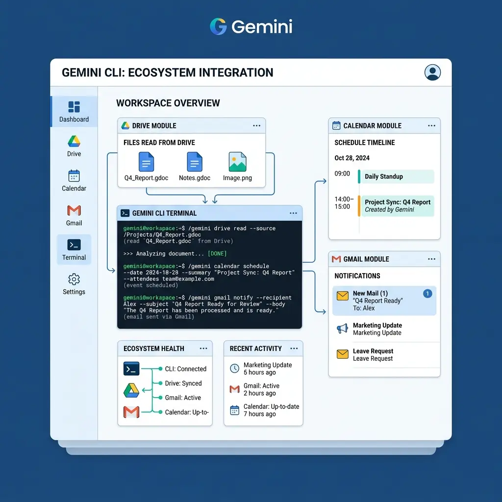The width and height of the screenshot is (502, 502).
Task: Click the Q4_Report.gdoc file icon
Action: click(146, 162)
